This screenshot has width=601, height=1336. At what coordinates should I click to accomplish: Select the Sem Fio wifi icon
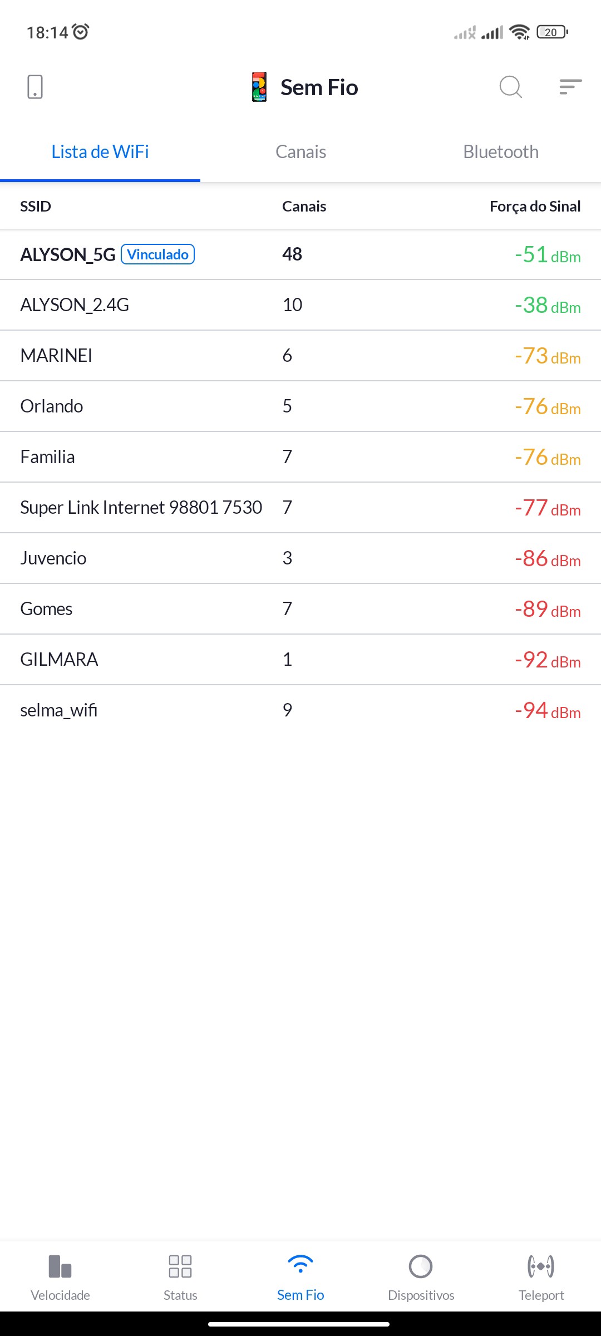[300, 1265]
